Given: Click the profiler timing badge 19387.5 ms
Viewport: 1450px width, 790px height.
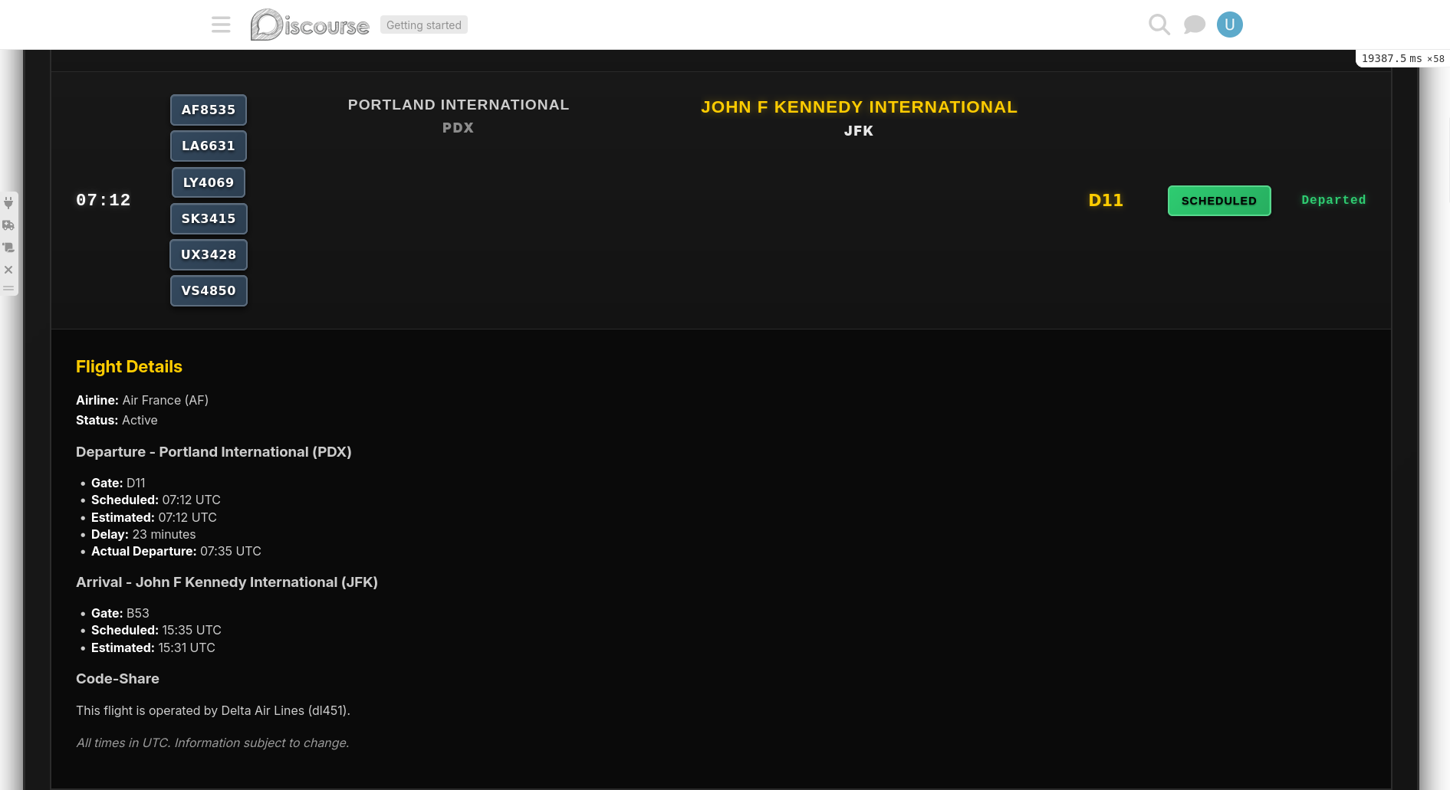Looking at the screenshot, I should [1401, 59].
